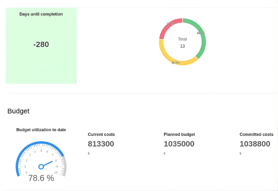Select the 813300 current costs value
This screenshot has width=278, height=191.
pyautogui.click(x=101, y=144)
